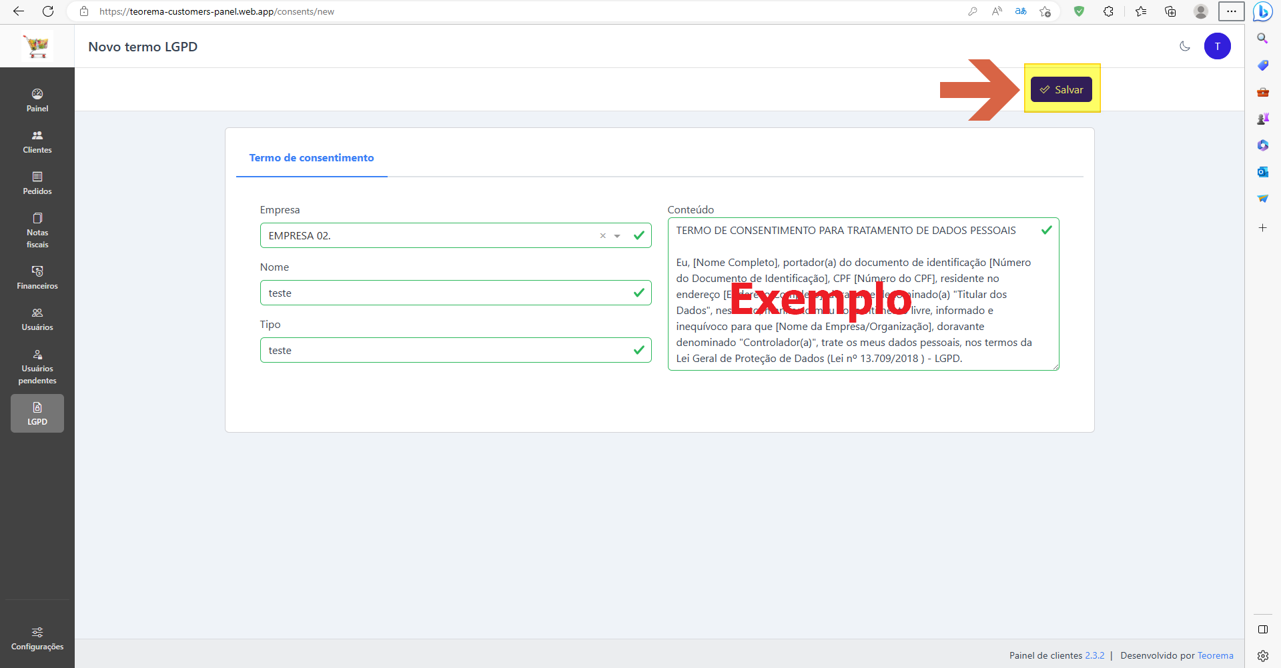Viewport: 1281px width, 668px height.
Task: Select LGPD in the sidebar
Action: click(37, 413)
